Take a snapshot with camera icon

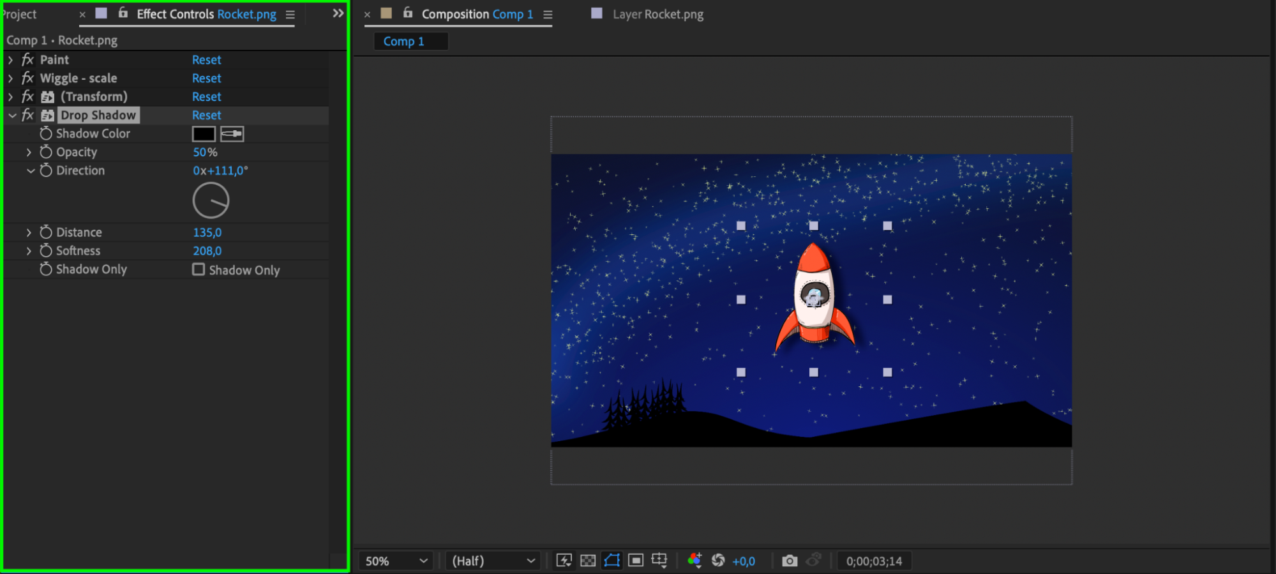click(790, 561)
